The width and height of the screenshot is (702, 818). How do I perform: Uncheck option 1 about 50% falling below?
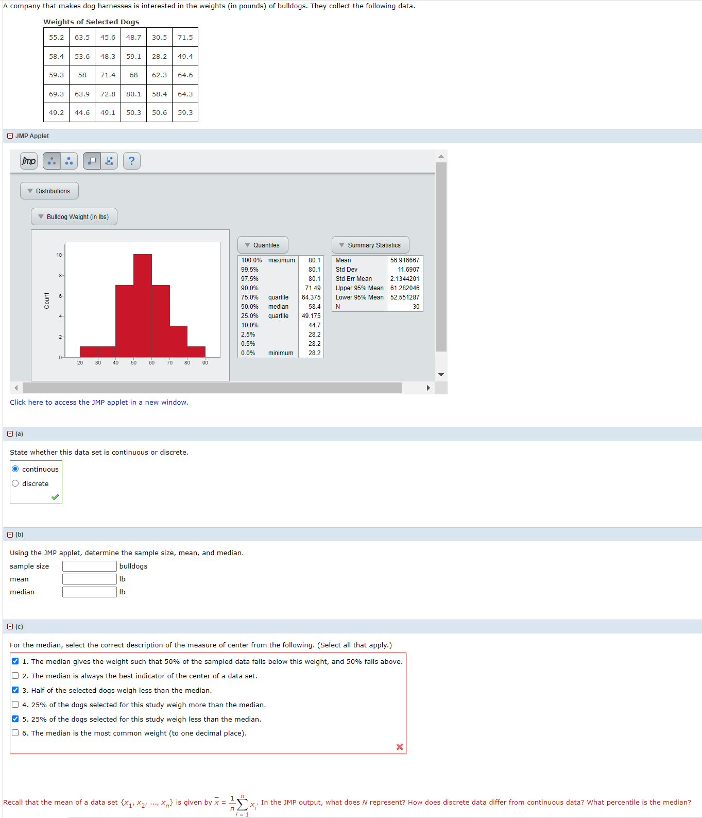pos(15,661)
